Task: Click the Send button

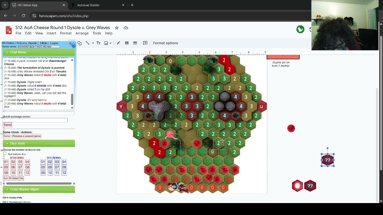Action: [7, 125]
